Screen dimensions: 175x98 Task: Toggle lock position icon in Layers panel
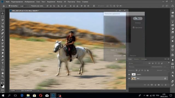(x=142, y=71)
